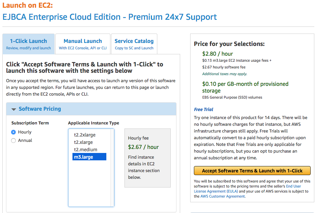Choose t2.2xlarge instance type
316x213 pixels.
tap(85, 135)
